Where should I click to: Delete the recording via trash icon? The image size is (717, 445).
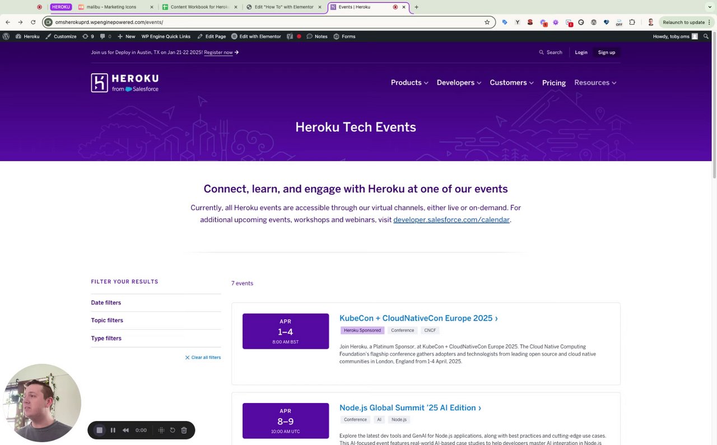click(x=184, y=430)
